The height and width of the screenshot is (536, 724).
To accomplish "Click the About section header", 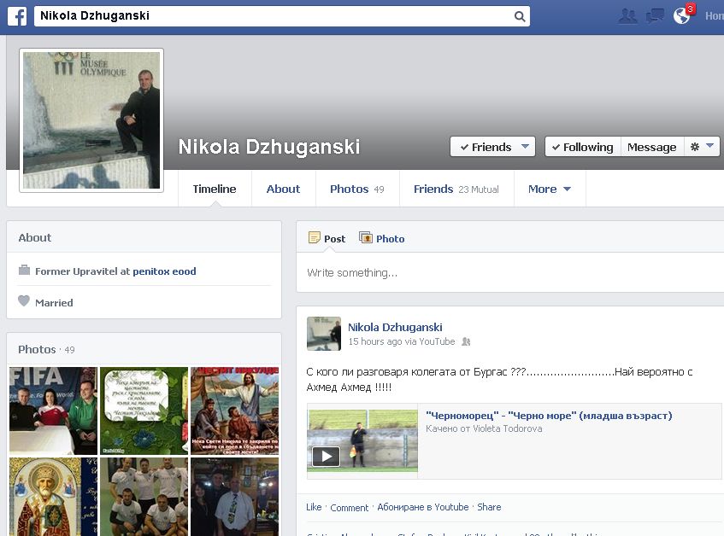I will click(x=35, y=238).
